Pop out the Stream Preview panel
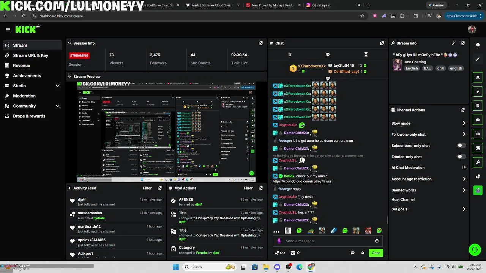 click(x=260, y=76)
